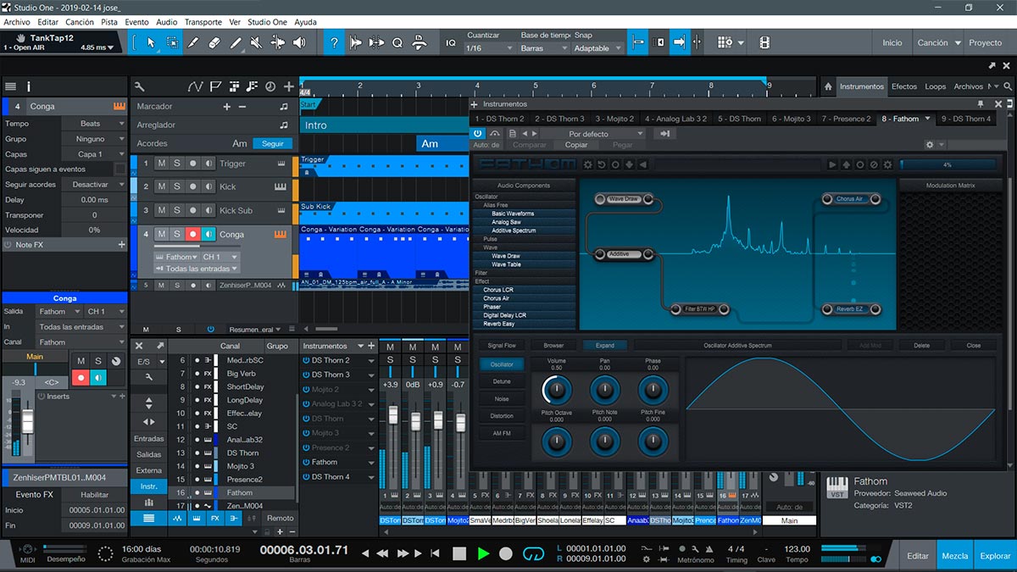
Task: Click the play button in transport
Action: click(483, 553)
